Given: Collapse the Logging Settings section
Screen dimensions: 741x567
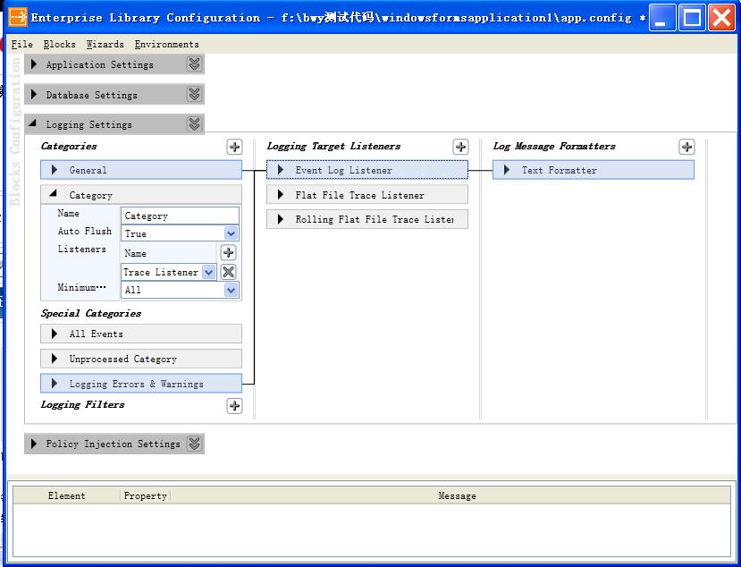Looking at the screenshot, I should pyautogui.click(x=32, y=123).
